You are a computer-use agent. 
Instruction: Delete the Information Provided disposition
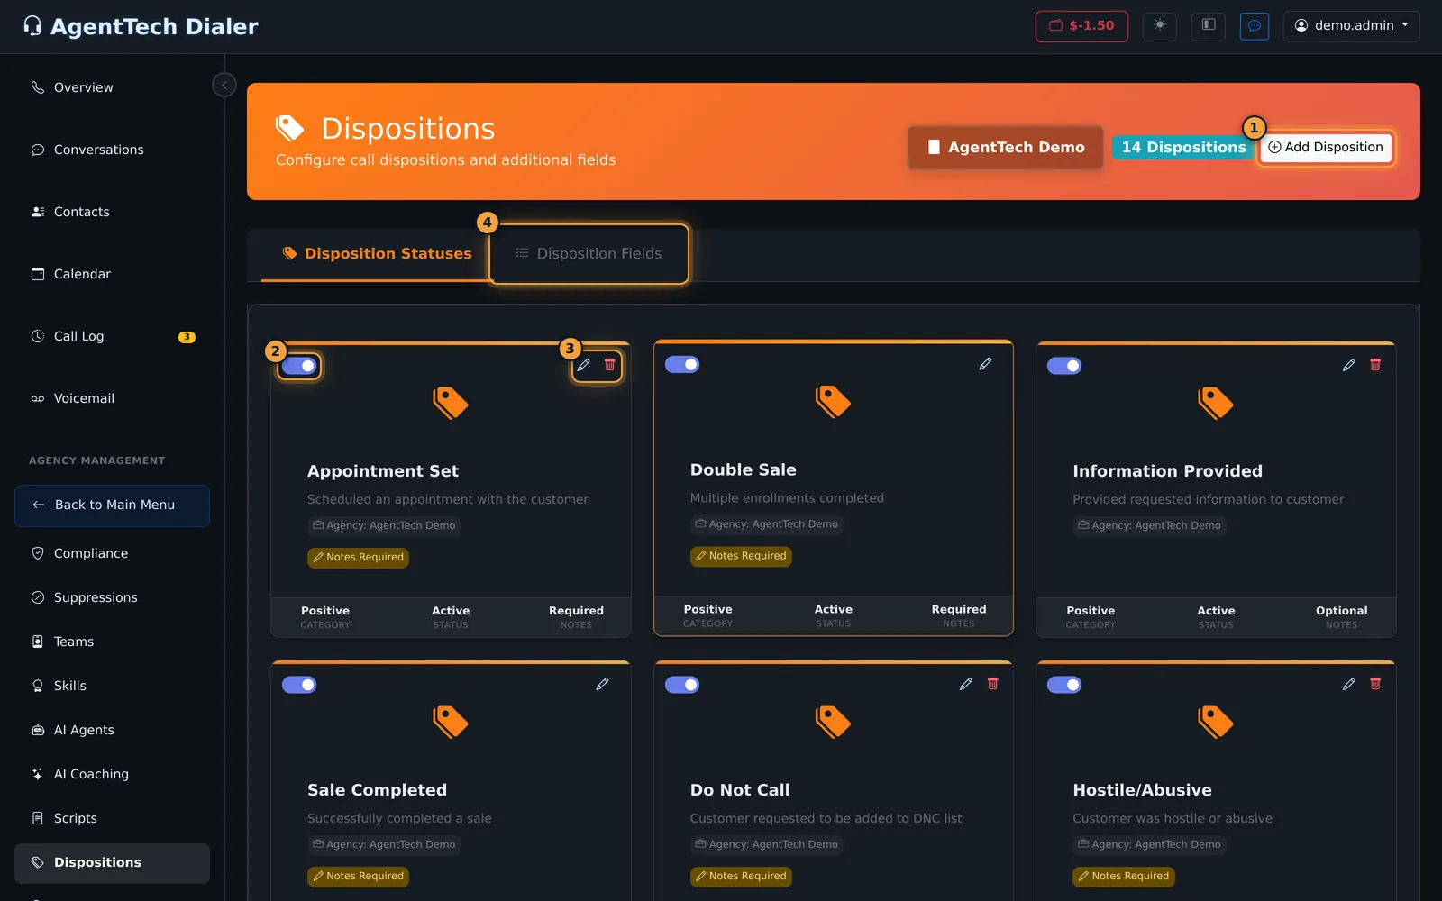click(x=1375, y=365)
